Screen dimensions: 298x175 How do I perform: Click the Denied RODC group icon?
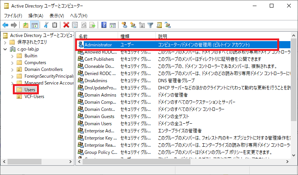point(81,73)
